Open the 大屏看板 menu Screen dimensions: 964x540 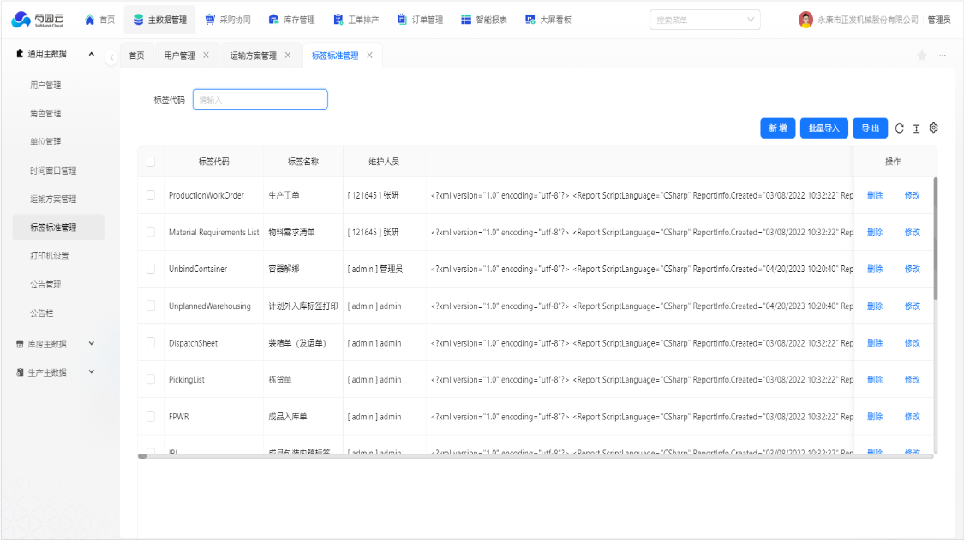pos(548,20)
